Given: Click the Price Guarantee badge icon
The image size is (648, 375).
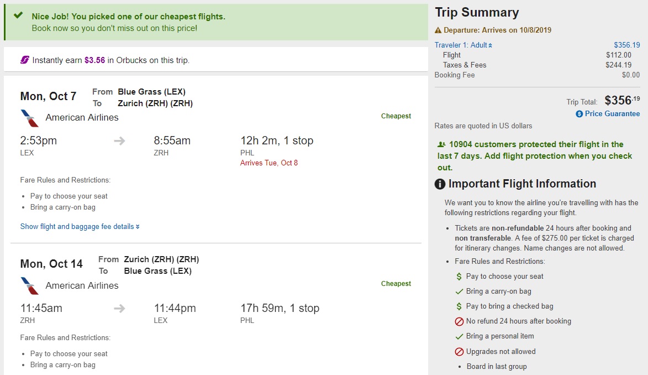Looking at the screenshot, I should pos(579,114).
